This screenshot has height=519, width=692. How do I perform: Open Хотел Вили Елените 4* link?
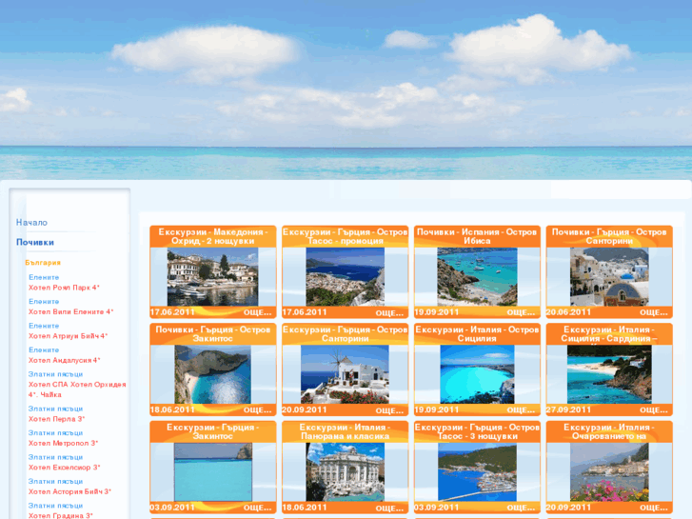pyautogui.click(x=71, y=311)
